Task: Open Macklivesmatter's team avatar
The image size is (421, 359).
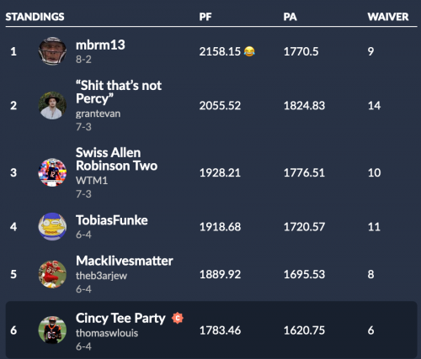Action: pyautogui.click(x=52, y=274)
